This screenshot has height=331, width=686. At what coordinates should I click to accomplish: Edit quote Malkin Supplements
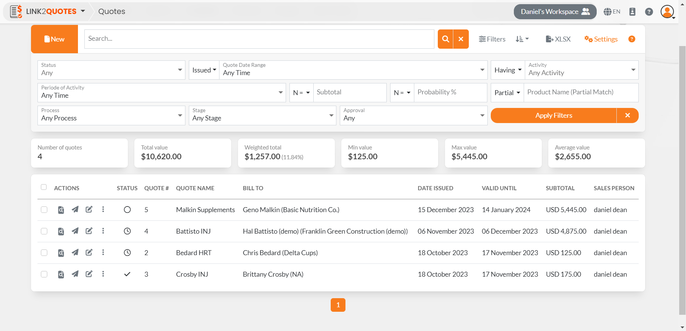(89, 209)
